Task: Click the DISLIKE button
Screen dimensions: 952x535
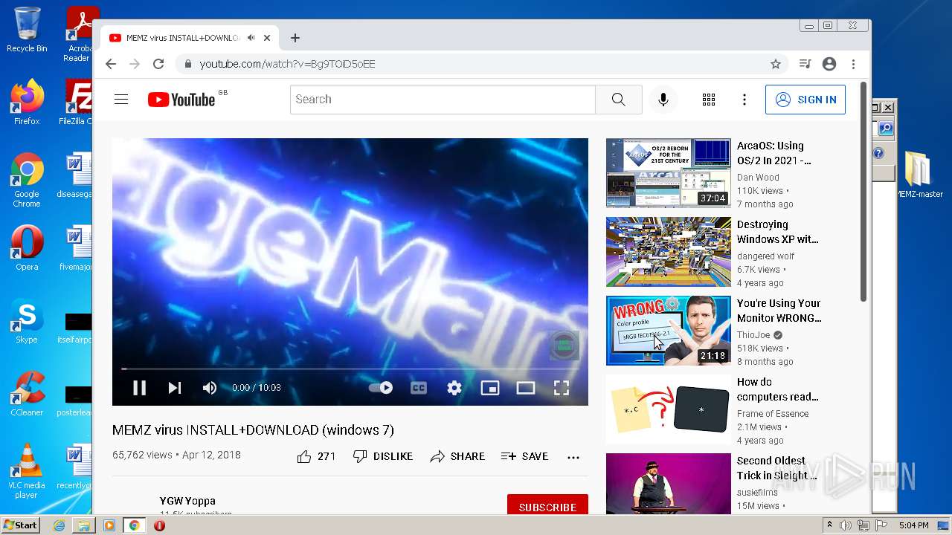Action: pos(382,456)
